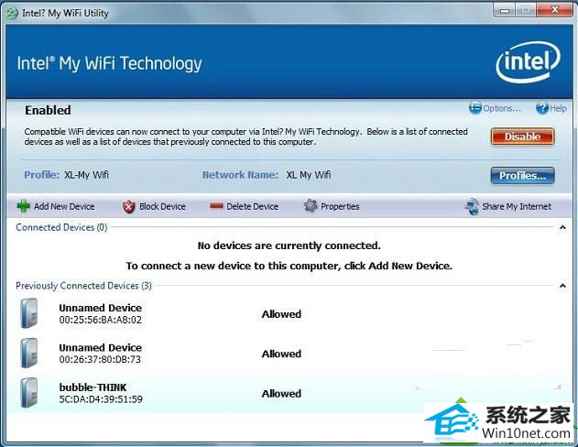Click the green plus Add New Device icon
The width and height of the screenshot is (578, 447).
[x=23, y=206]
